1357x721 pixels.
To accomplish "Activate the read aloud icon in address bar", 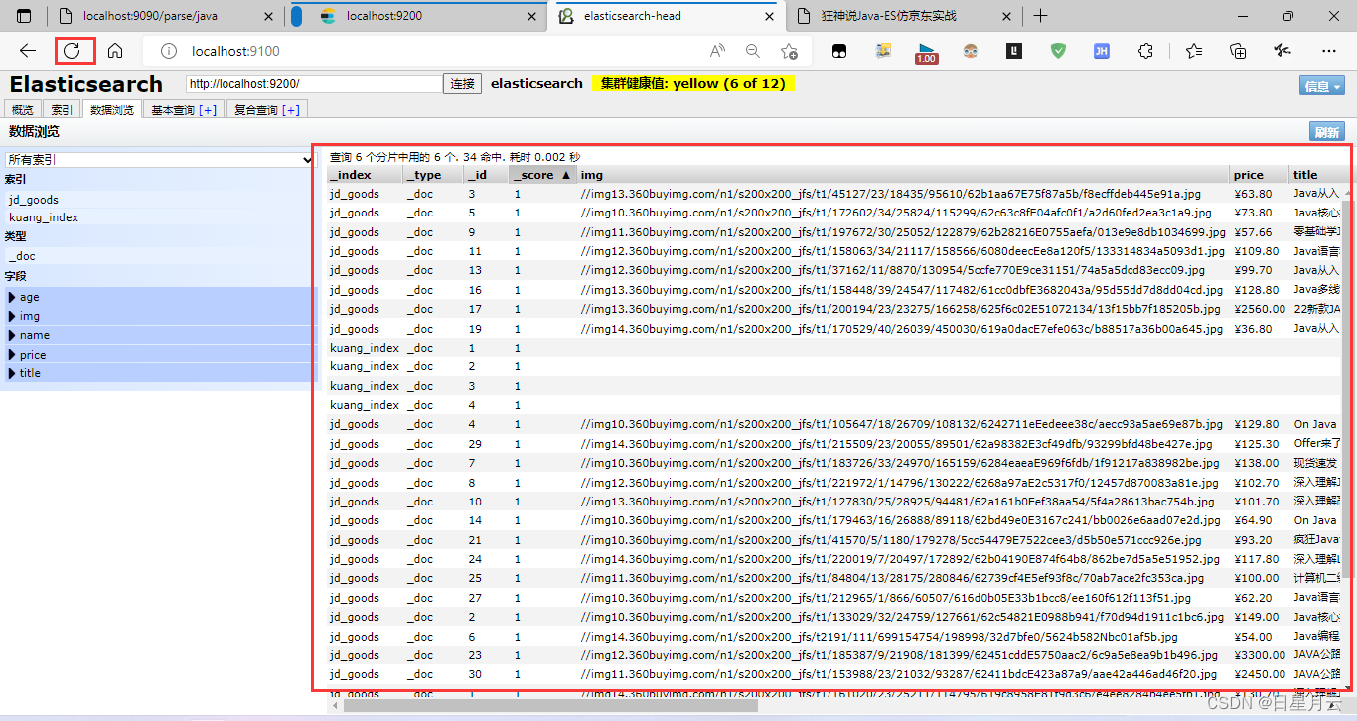I will (717, 51).
